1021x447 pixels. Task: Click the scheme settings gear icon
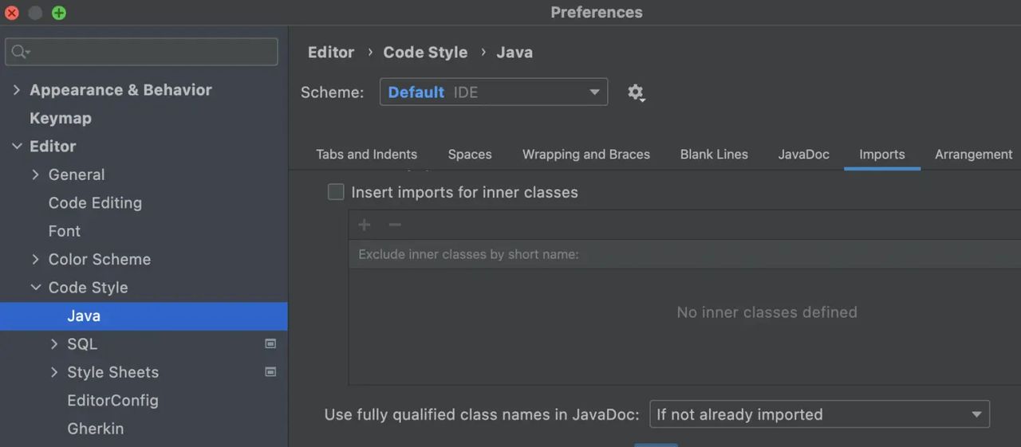pyautogui.click(x=635, y=92)
